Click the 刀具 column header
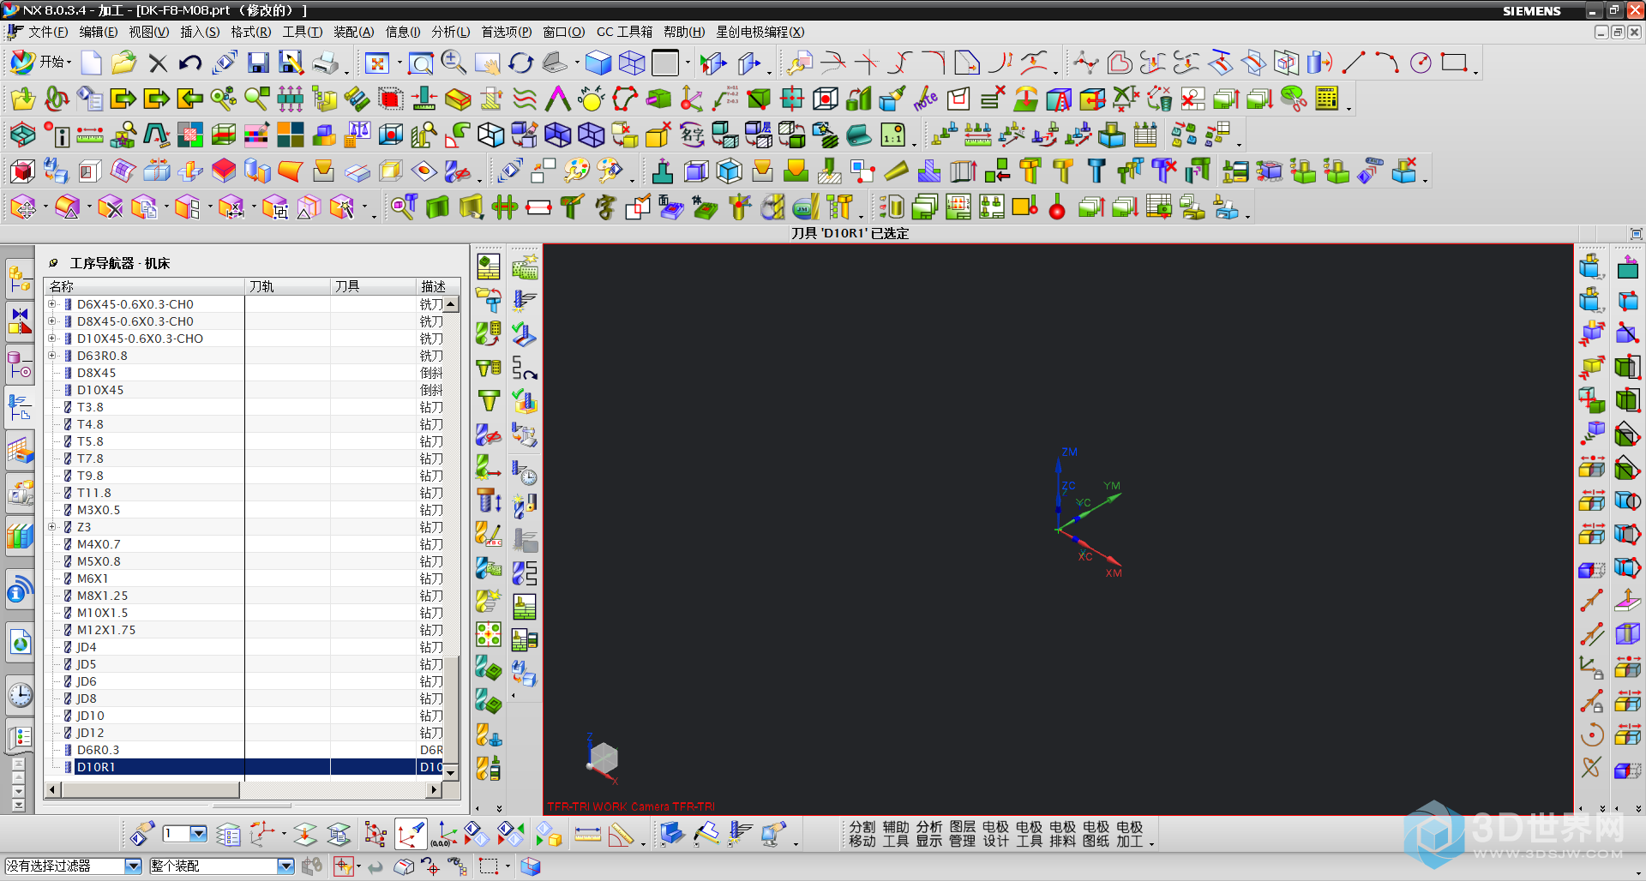Image resolution: width=1646 pixels, height=881 pixels. [x=373, y=286]
